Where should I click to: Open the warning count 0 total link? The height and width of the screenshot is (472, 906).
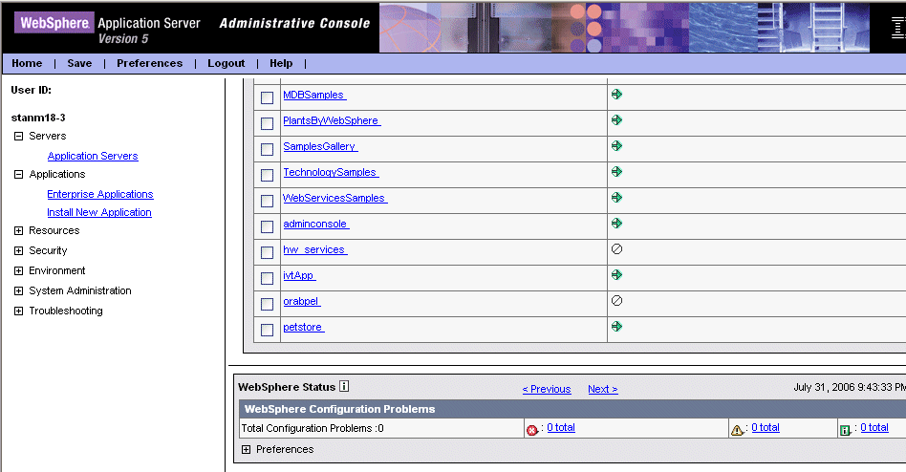click(x=766, y=427)
